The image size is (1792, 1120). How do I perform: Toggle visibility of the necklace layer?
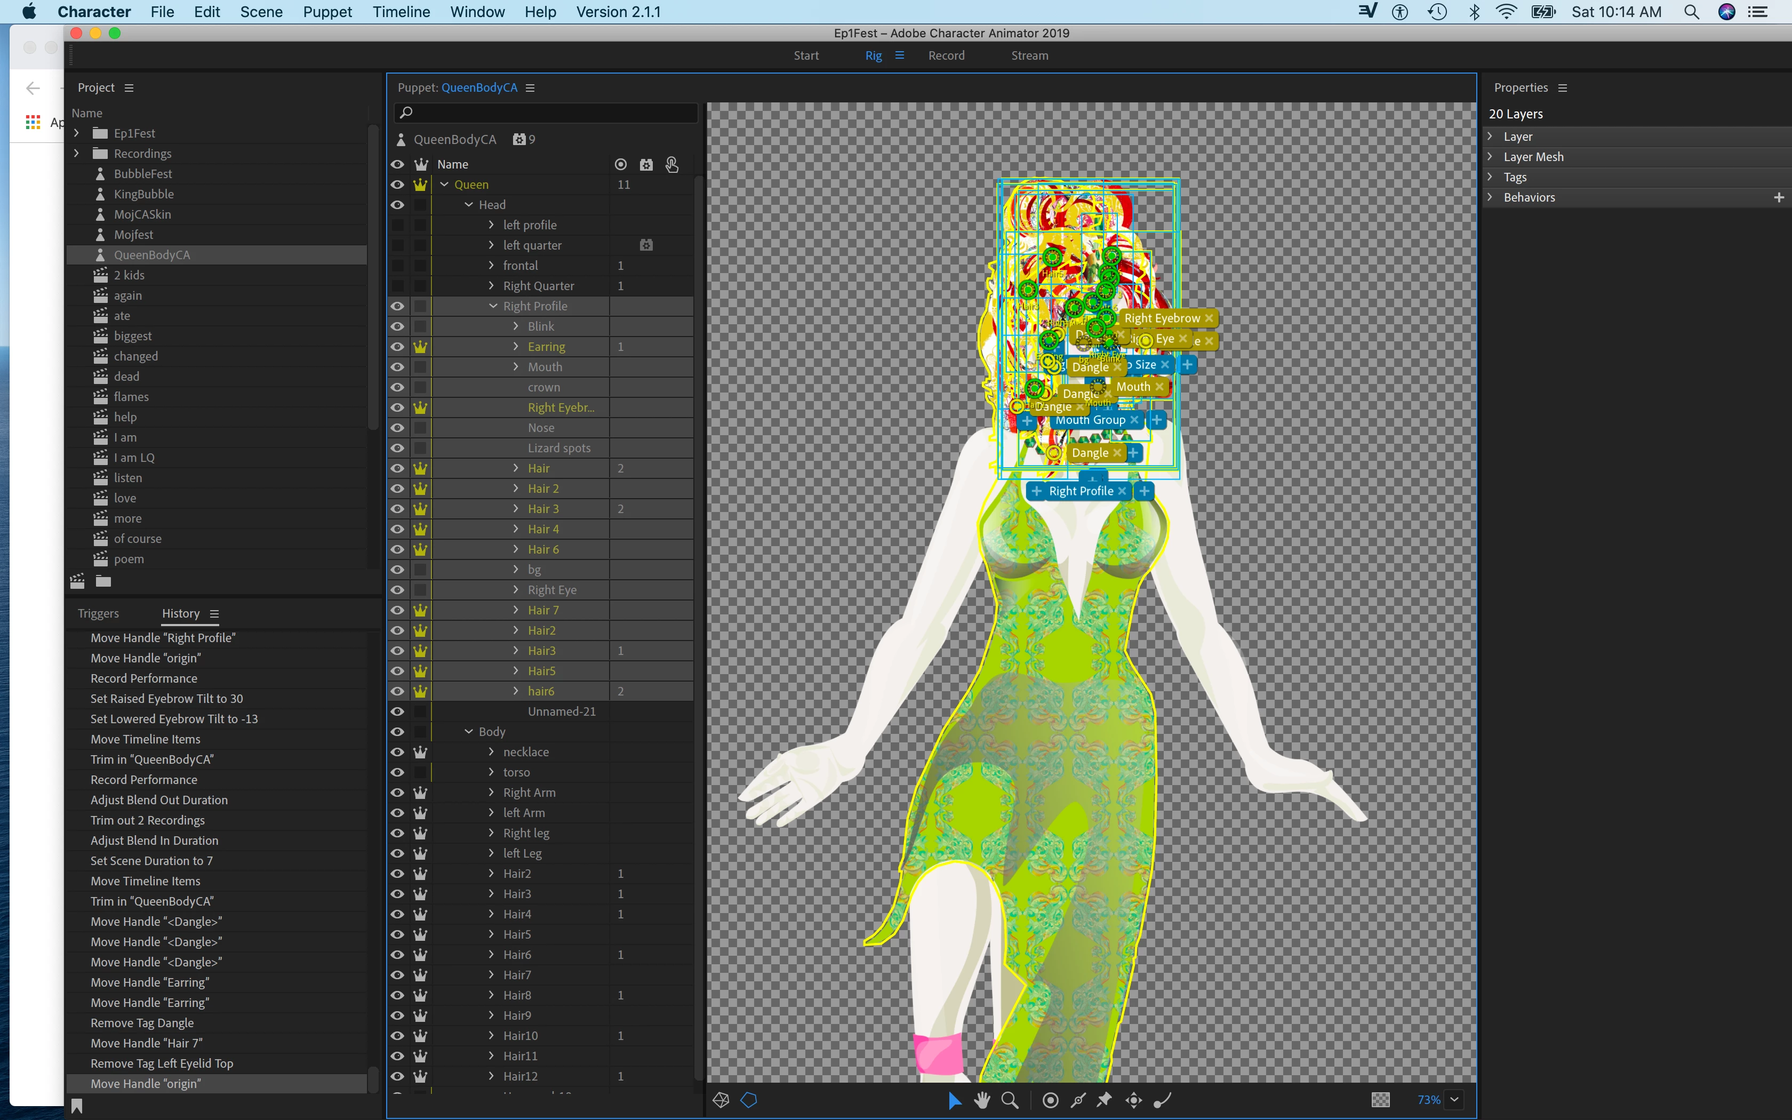398,752
